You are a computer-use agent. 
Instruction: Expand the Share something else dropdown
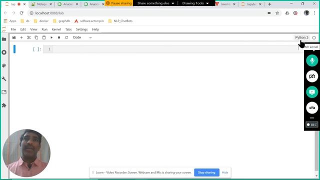pyautogui.click(x=155, y=3)
